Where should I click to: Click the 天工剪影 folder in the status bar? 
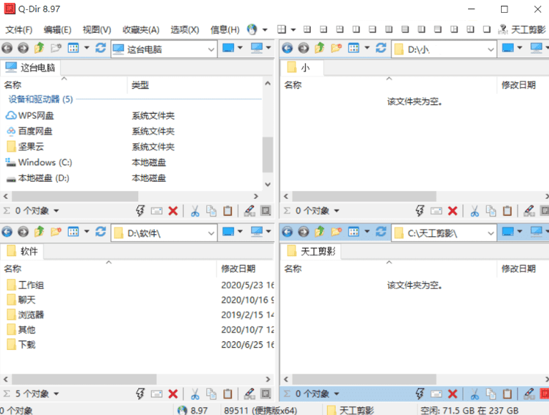[x=351, y=410]
